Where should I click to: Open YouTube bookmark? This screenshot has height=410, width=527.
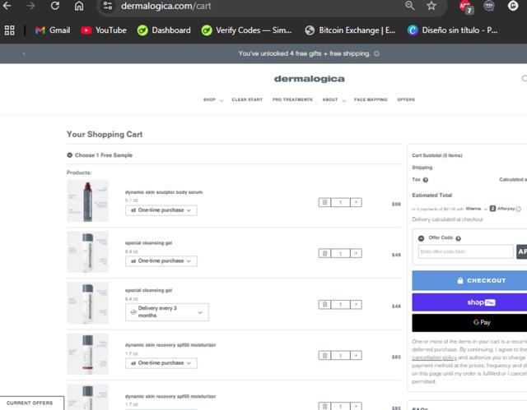click(104, 30)
